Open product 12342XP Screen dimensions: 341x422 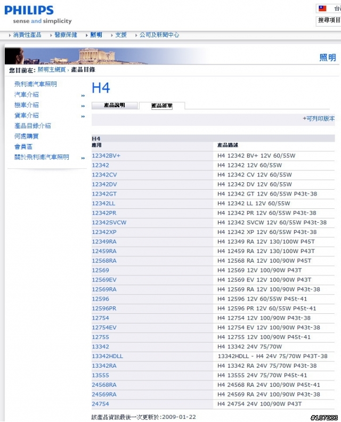104,232
